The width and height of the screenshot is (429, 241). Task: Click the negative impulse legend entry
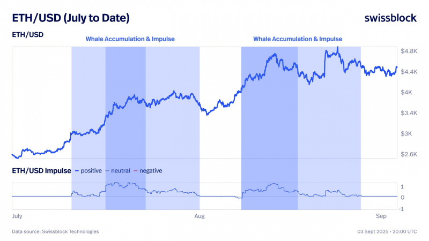(x=148, y=171)
